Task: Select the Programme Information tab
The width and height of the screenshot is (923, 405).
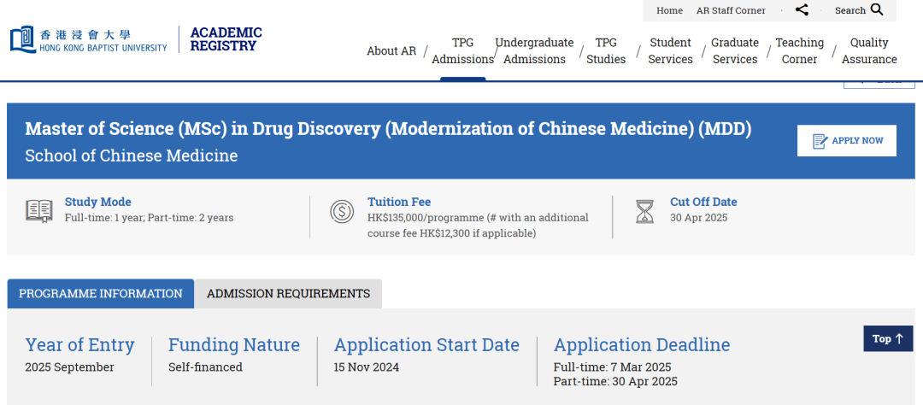Action: click(101, 293)
